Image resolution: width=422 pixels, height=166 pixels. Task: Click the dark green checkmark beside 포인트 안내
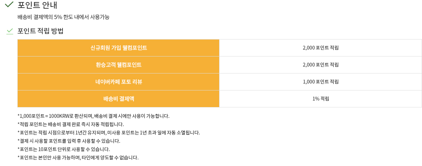9,5
